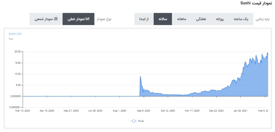Viewport: 275px width, 132px height.
Task: Click the Jan 28, 2021 axis label
Action: 240,111
